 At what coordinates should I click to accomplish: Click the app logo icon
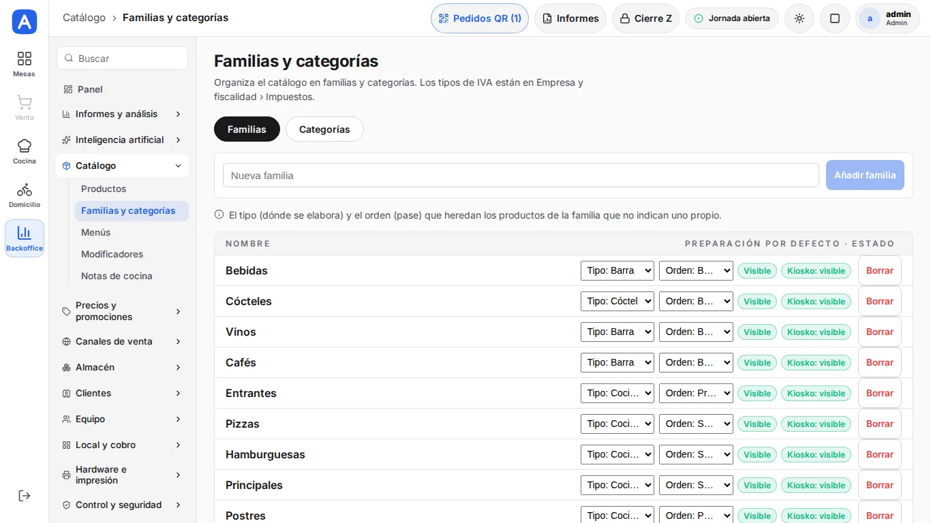click(25, 22)
